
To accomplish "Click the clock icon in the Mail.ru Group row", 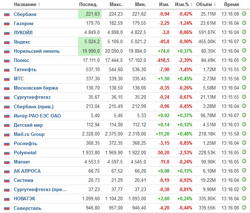I will (244, 133).
